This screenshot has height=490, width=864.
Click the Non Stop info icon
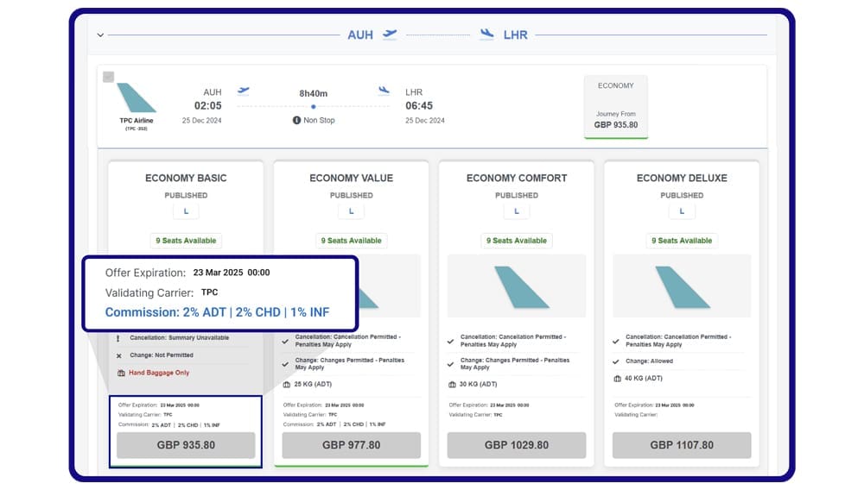click(296, 120)
